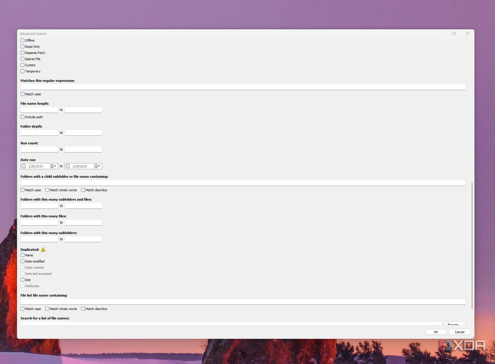Check the Duplicated Date modified option

click(x=23, y=261)
